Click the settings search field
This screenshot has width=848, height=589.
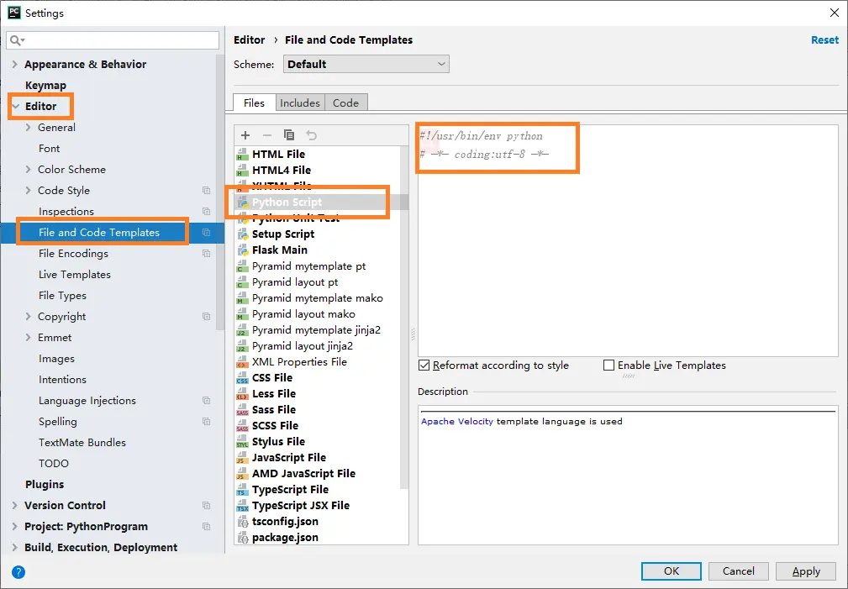pyautogui.click(x=113, y=40)
